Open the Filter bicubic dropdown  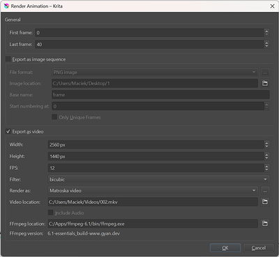tap(158, 179)
